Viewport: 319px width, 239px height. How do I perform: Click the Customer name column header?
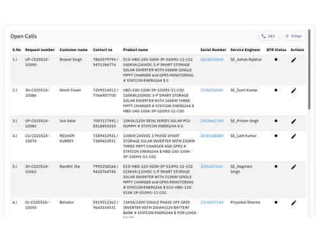[x=73, y=50]
